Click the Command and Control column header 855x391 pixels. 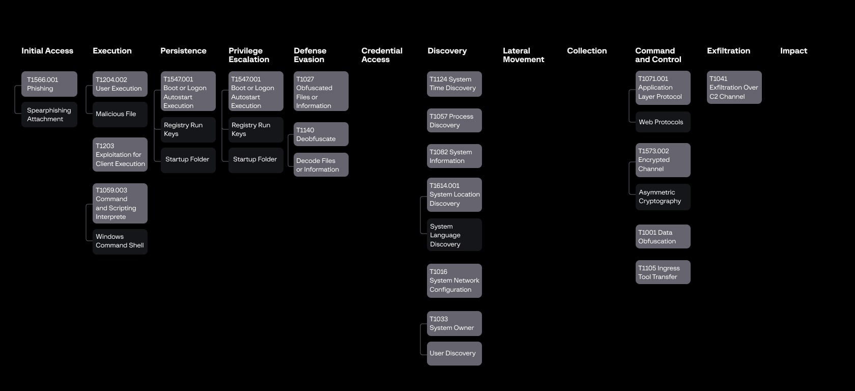[x=658, y=55]
